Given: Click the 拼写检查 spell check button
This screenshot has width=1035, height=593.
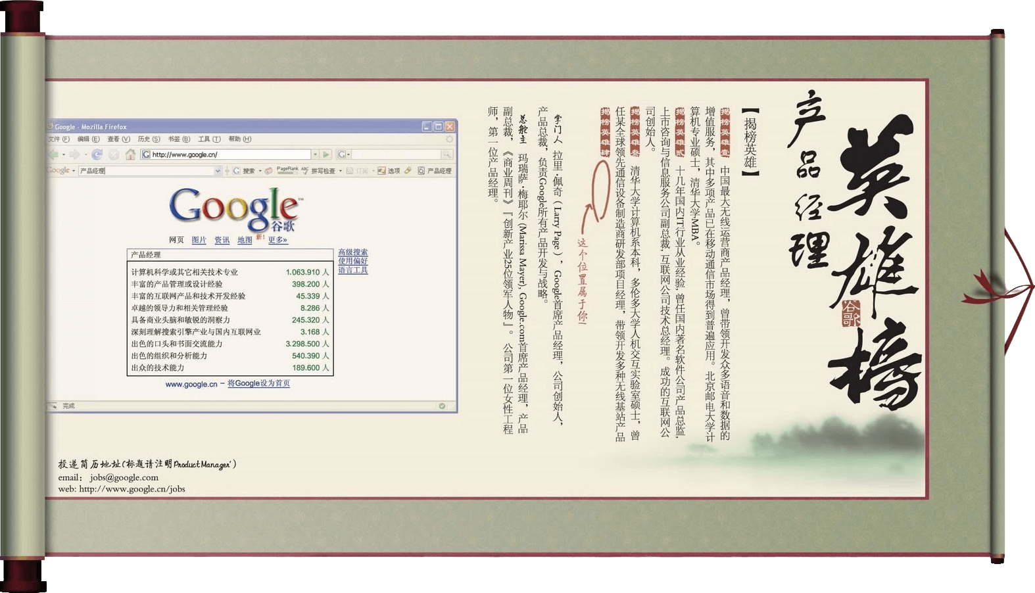Looking at the screenshot, I should click(317, 171).
